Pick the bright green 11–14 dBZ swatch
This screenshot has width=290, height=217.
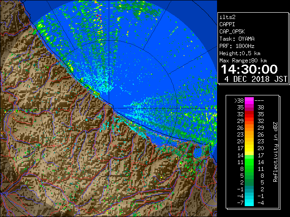coord(249,162)
